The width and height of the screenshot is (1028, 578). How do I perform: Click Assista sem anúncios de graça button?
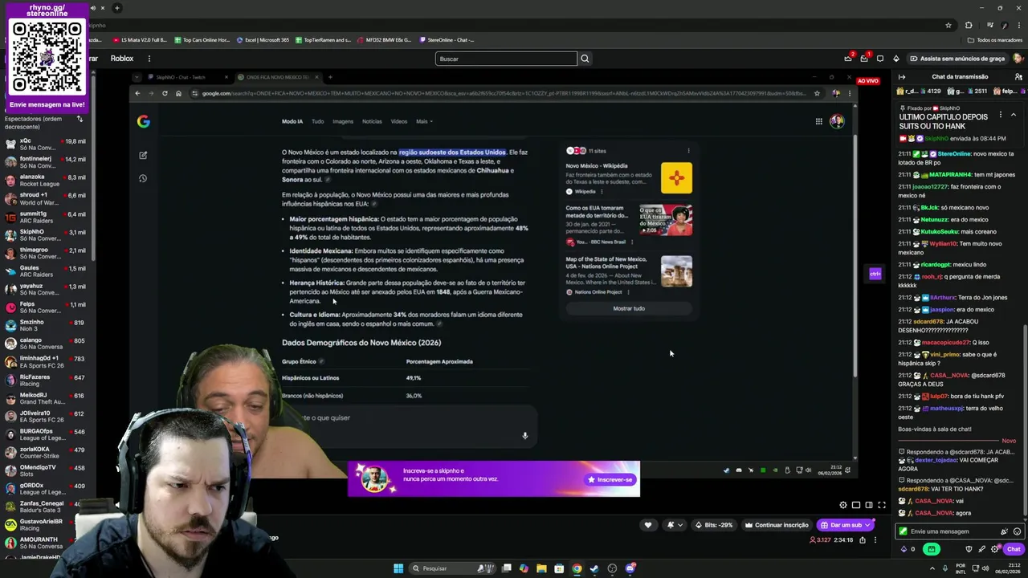tap(957, 59)
